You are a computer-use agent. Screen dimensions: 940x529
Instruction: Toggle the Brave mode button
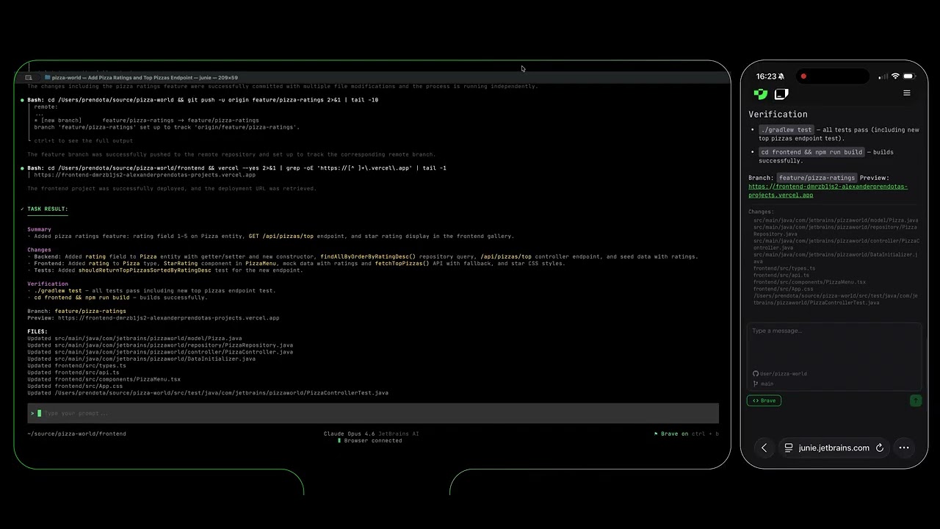764,400
